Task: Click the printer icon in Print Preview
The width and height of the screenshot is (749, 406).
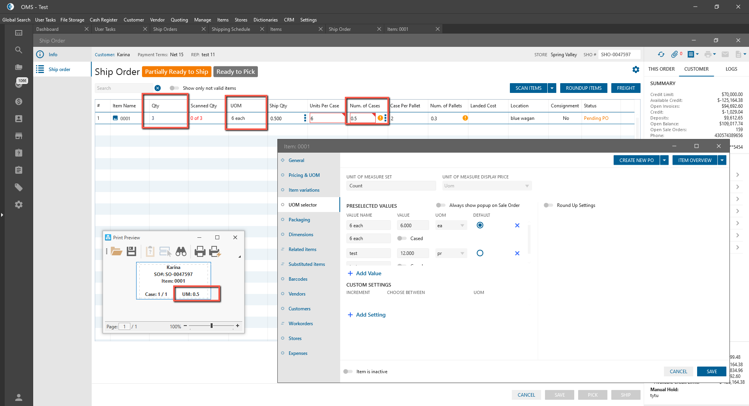Action: click(200, 251)
